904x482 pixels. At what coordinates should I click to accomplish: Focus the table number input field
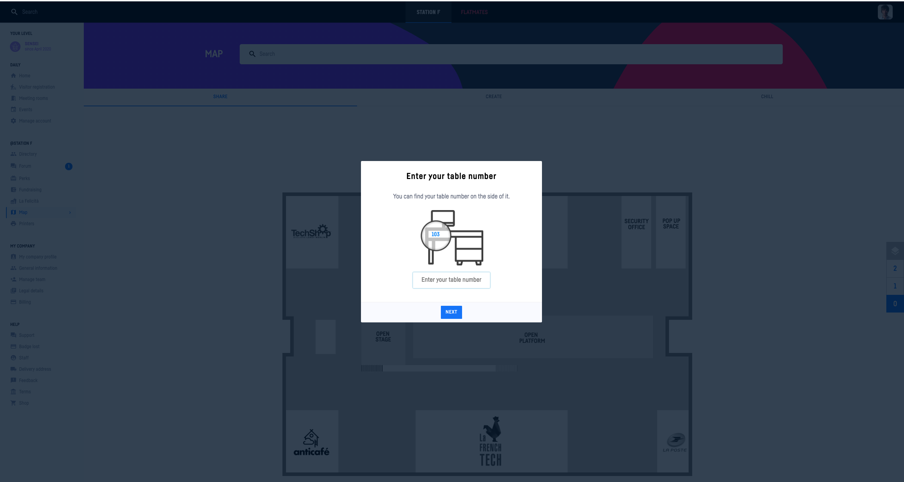point(451,280)
